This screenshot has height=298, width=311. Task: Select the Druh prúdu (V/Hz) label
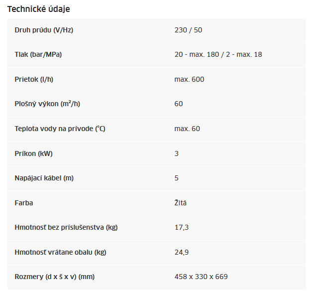click(x=44, y=30)
